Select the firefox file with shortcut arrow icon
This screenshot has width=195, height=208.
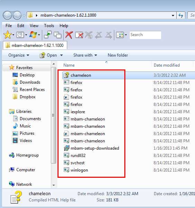76,97
